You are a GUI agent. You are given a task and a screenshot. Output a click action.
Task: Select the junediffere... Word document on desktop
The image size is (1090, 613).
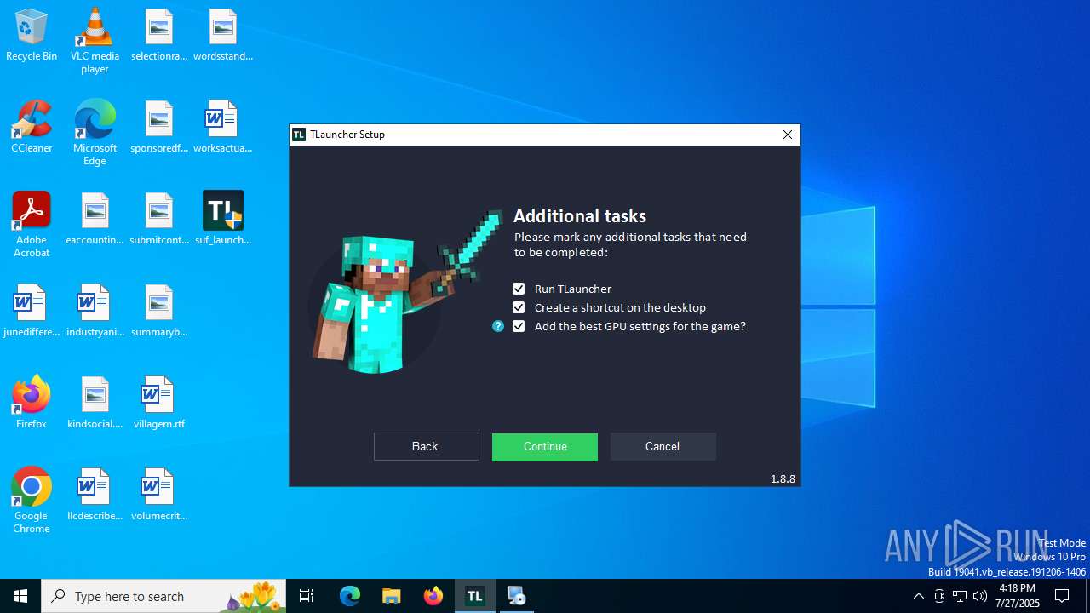(x=32, y=311)
